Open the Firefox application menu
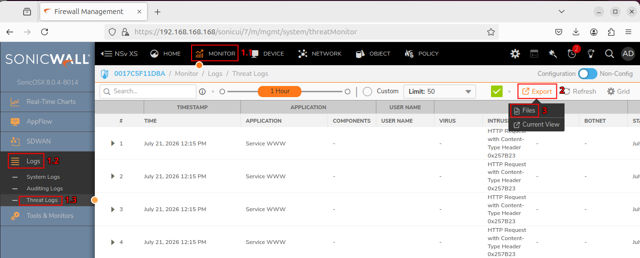 628,32
